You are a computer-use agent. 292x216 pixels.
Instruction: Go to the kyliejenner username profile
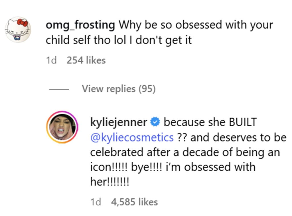click(x=119, y=122)
